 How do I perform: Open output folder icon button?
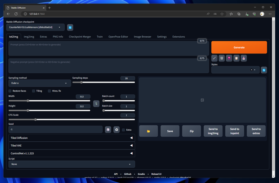[x=149, y=131]
